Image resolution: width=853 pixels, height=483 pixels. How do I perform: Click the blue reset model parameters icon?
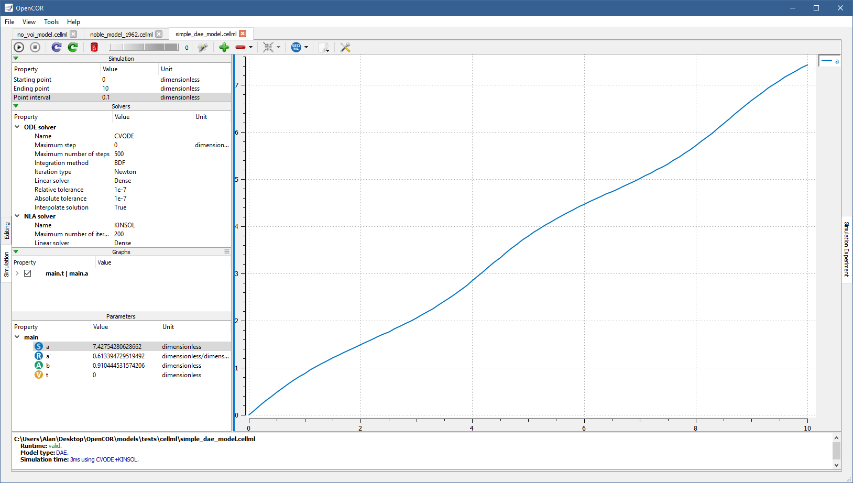(x=57, y=47)
